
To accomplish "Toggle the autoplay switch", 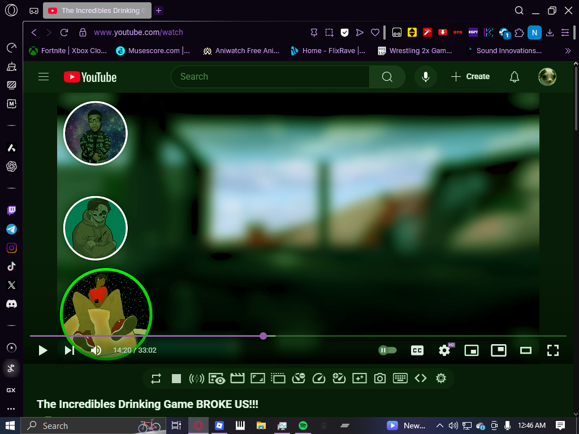I will [387, 350].
